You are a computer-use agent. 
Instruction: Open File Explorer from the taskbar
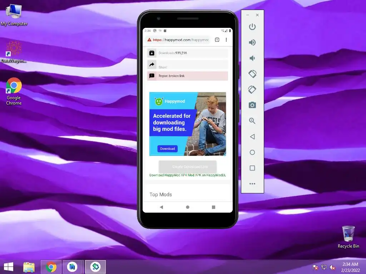point(29,267)
